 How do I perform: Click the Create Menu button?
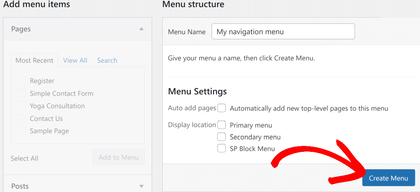click(x=389, y=178)
